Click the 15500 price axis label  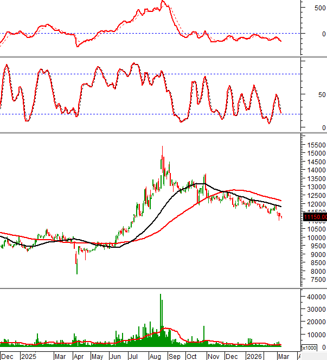pos(315,145)
